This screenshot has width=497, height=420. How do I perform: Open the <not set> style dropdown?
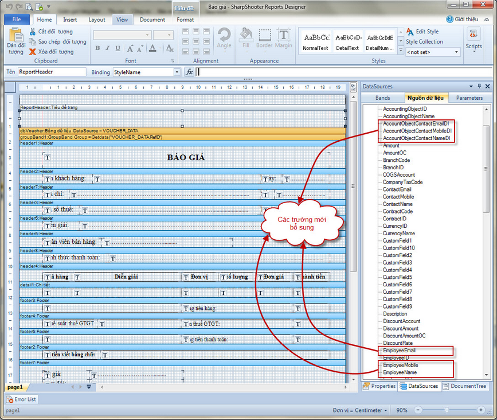[x=456, y=52]
